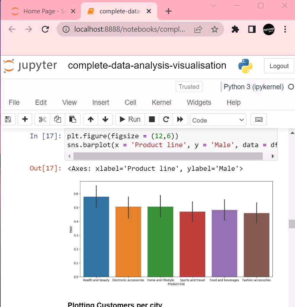Screen dimensions: 295x307
Task: Open the View menu
Action: 69,102
